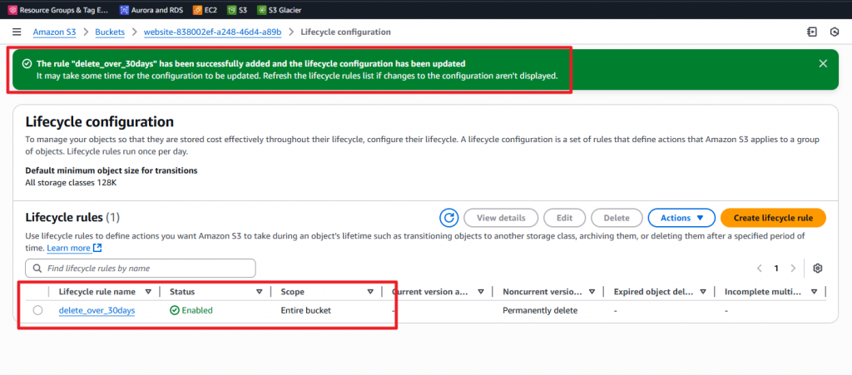Open the Actions dropdown
The width and height of the screenshot is (852, 375).
(681, 218)
